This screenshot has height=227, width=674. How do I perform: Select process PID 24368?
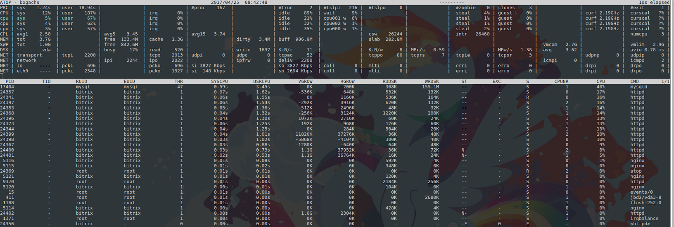[7, 113]
